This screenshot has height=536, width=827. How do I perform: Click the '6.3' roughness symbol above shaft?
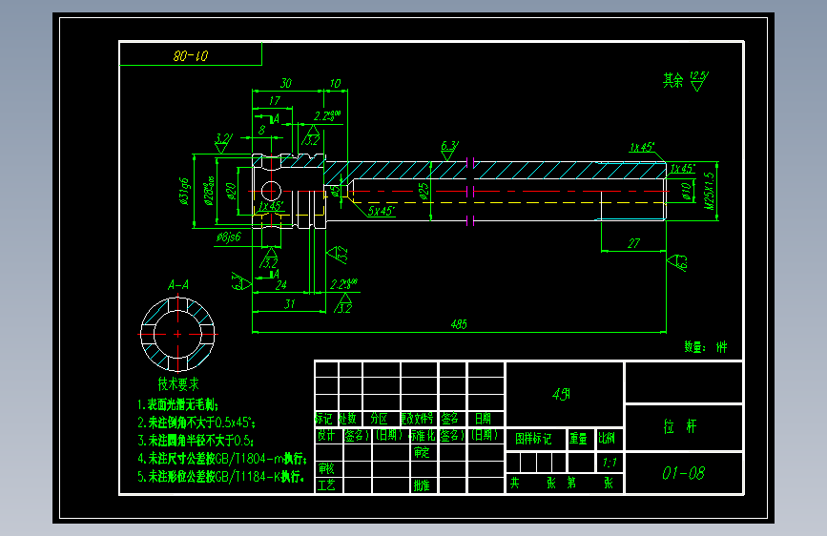click(449, 150)
